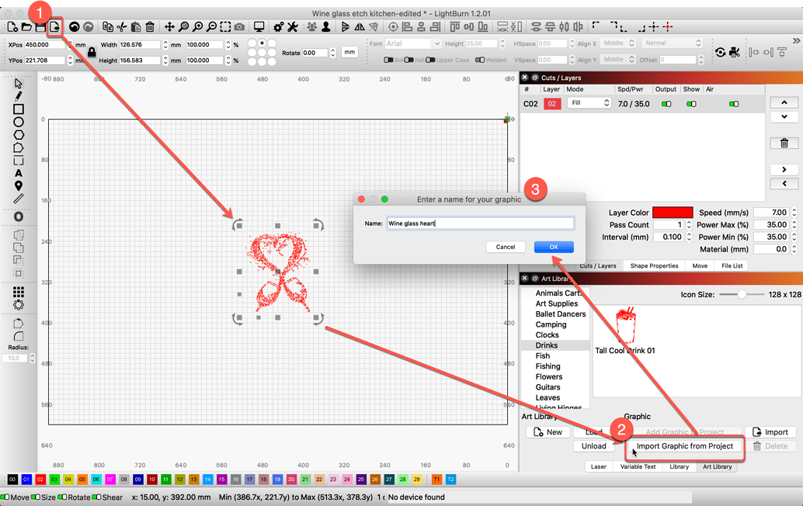Open the Align X Middle dropdown
This screenshot has height=506, width=803.
click(618, 43)
